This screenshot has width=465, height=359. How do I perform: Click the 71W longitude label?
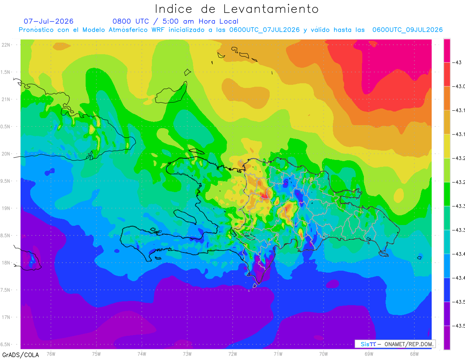tap(278, 354)
